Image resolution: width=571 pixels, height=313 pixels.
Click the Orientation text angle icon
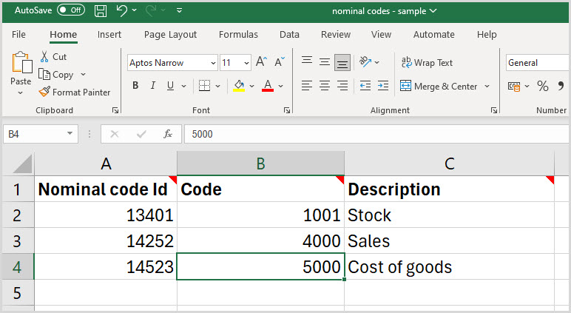click(365, 61)
